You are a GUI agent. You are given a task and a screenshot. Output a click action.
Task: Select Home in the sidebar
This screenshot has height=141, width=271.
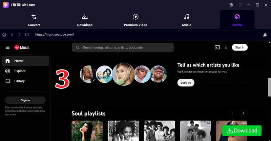click(25, 61)
